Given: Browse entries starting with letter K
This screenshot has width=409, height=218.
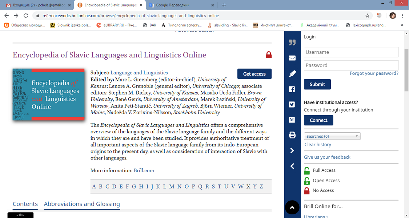Looking at the screenshot, I should (158, 186).
